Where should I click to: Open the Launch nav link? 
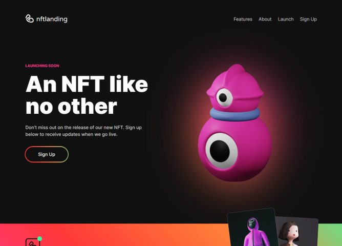click(286, 19)
